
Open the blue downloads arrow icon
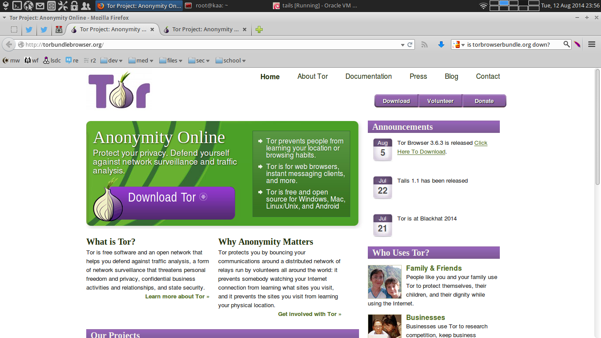(441, 44)
